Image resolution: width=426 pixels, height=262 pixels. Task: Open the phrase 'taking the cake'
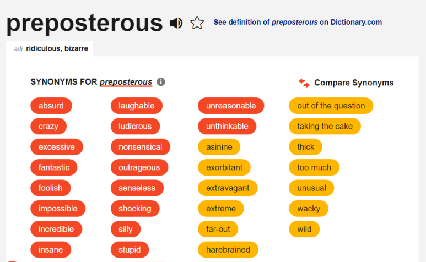(x=325, y=127)
